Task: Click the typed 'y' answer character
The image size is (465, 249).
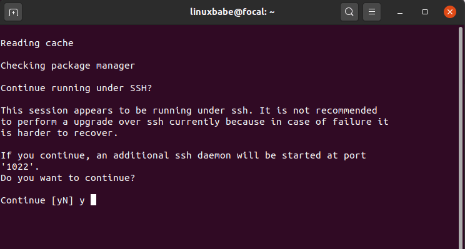Action: click(x=82, y=201)
